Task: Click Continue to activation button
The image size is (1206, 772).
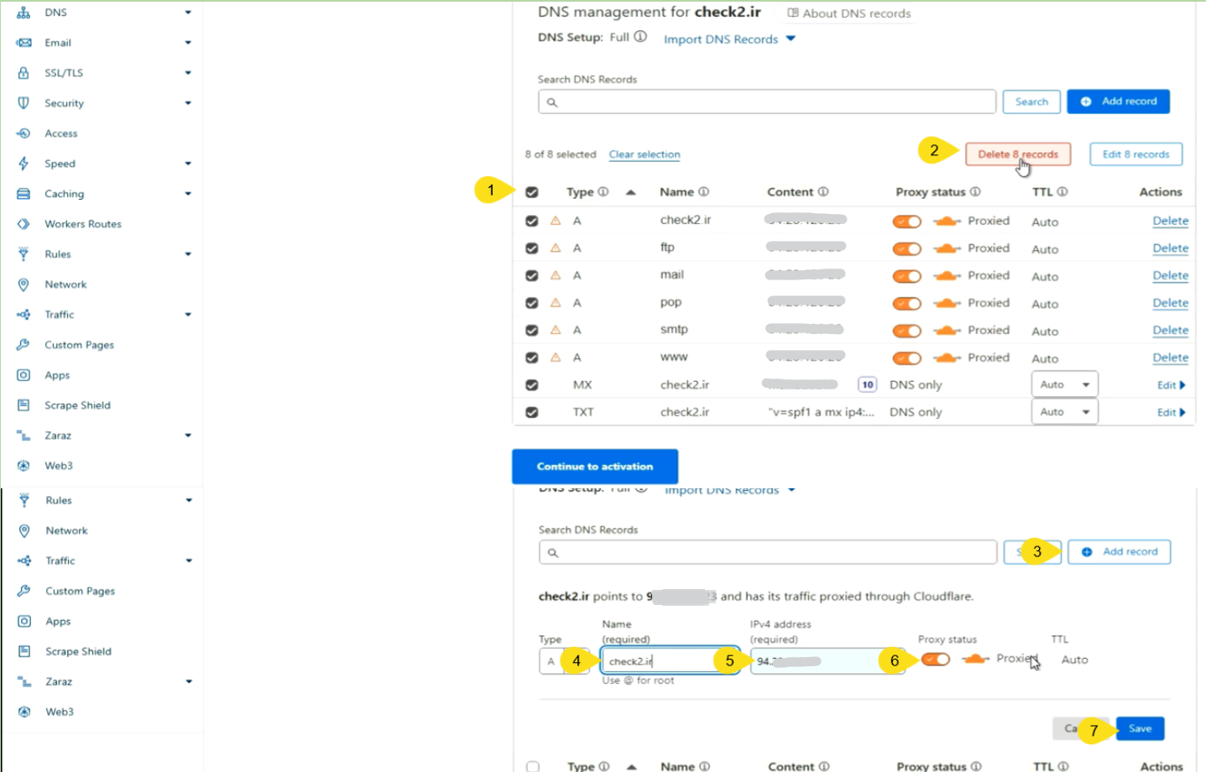Action: point(595,467)
